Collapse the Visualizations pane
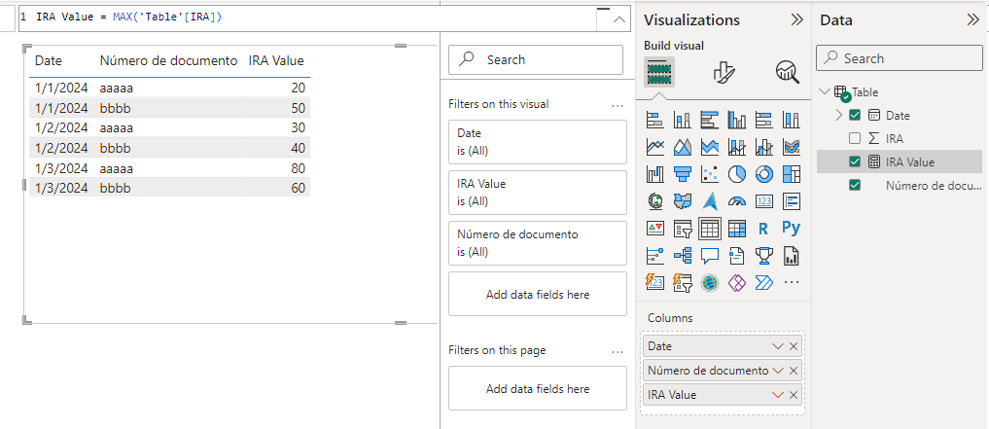Image resolution: width=989 pixels, height=429 pixels. 796,20
